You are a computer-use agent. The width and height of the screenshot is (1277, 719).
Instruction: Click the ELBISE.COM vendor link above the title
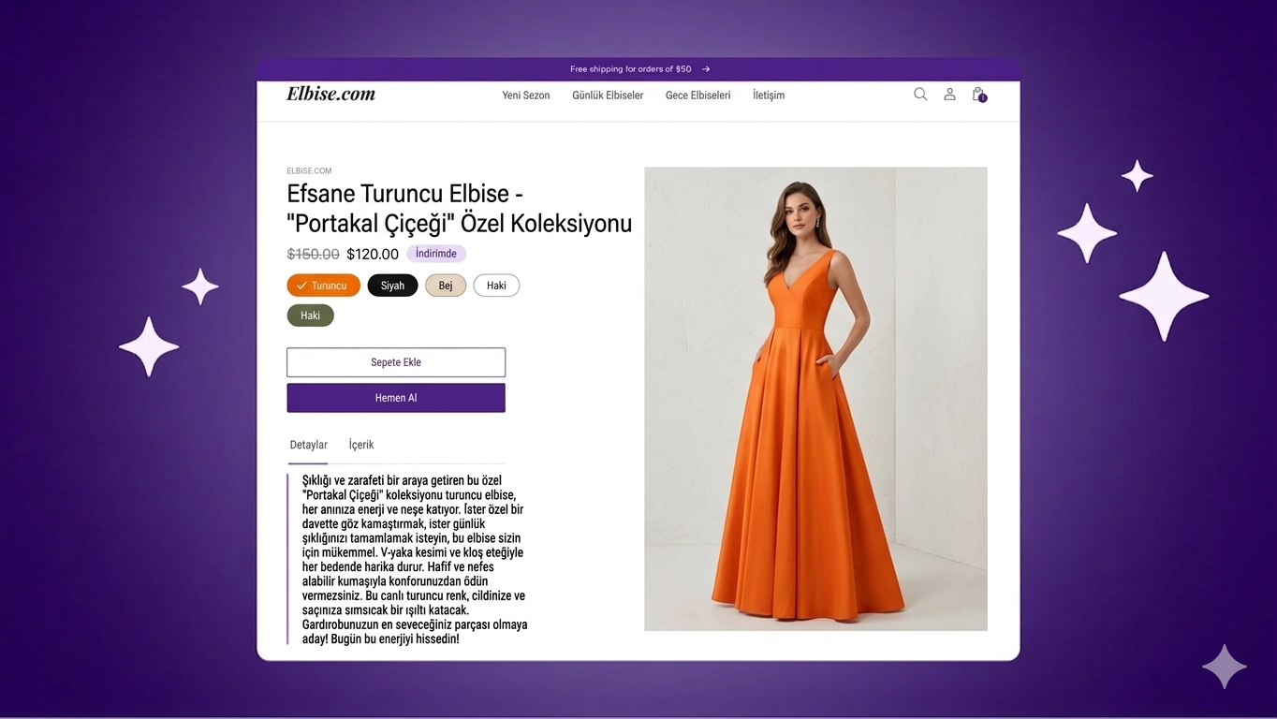[x=309, y=171]
